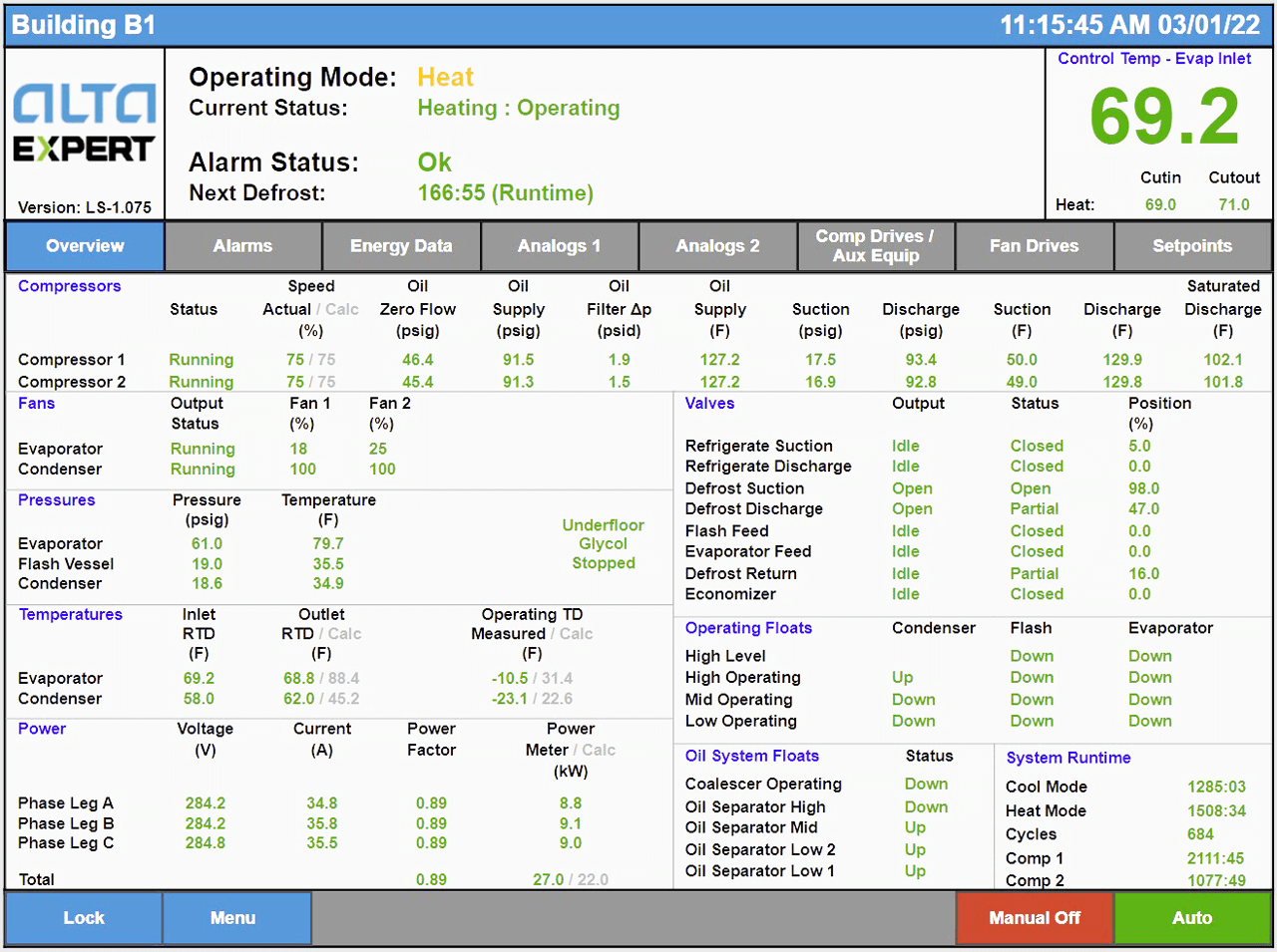
Task: Open the Energy Data tab
Action: pos(401,245)
